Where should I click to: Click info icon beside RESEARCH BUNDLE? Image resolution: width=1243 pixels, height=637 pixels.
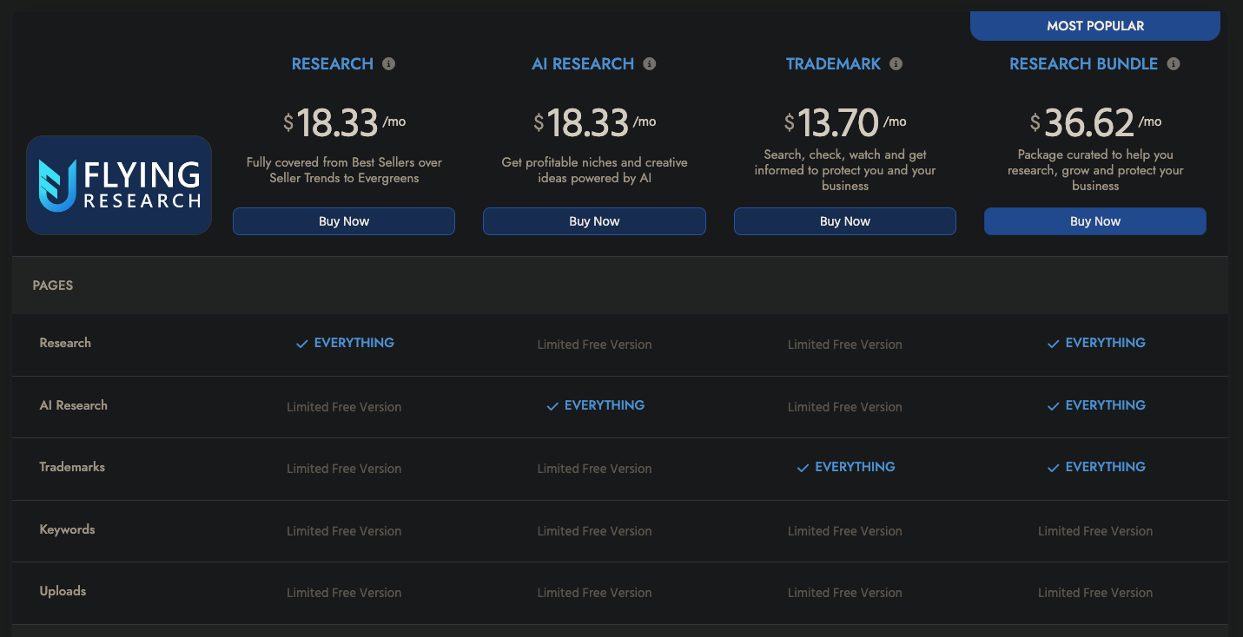tap(1174, 64)
